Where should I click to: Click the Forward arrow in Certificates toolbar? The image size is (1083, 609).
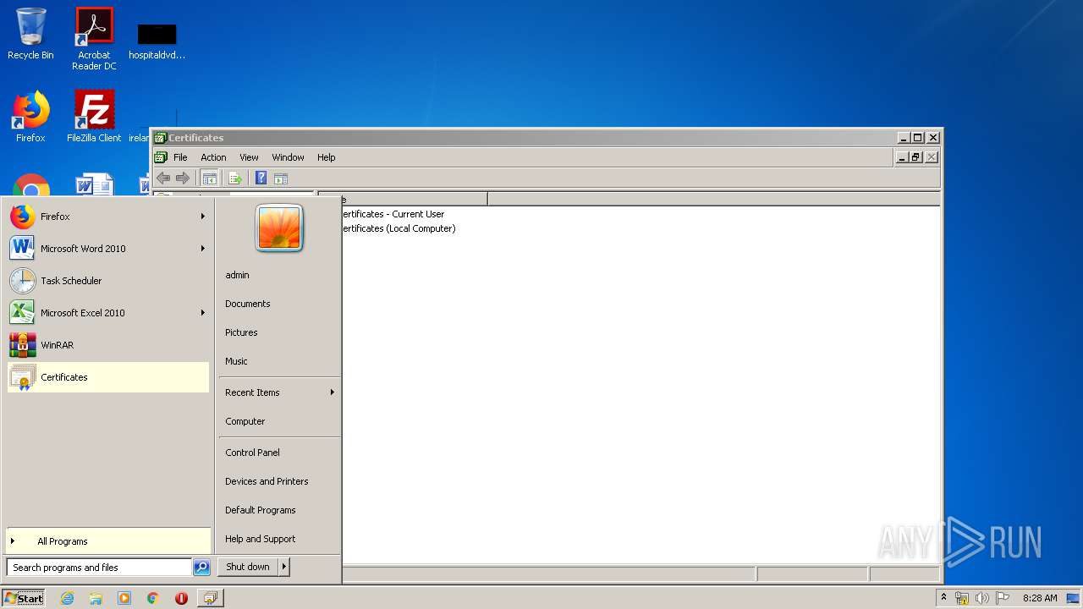[x=182, y=178]
